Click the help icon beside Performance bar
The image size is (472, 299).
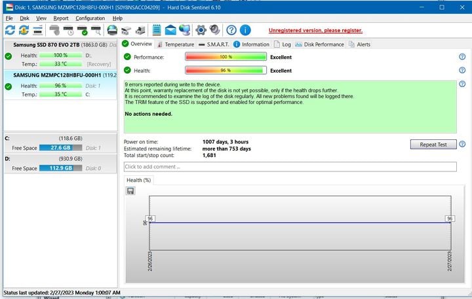point(462,56)
